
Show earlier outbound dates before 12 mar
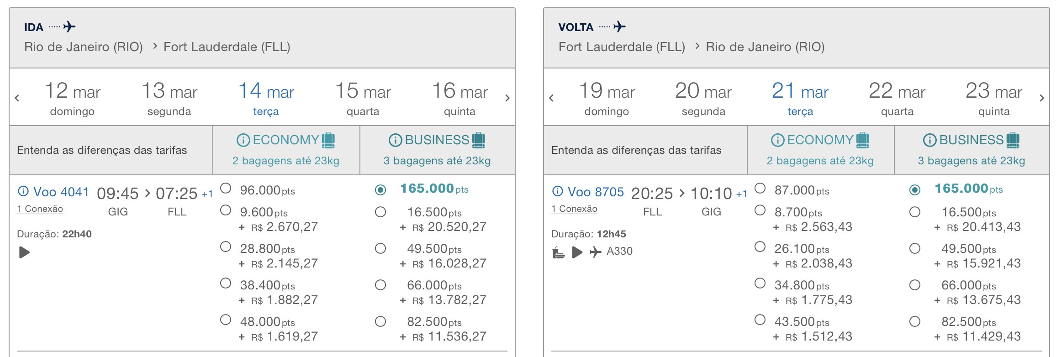click(x=17, y=98)
